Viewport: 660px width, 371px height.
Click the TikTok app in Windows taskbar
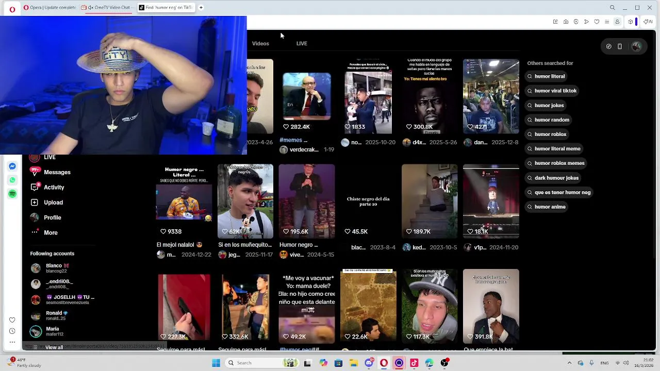[x=414, y=363]
